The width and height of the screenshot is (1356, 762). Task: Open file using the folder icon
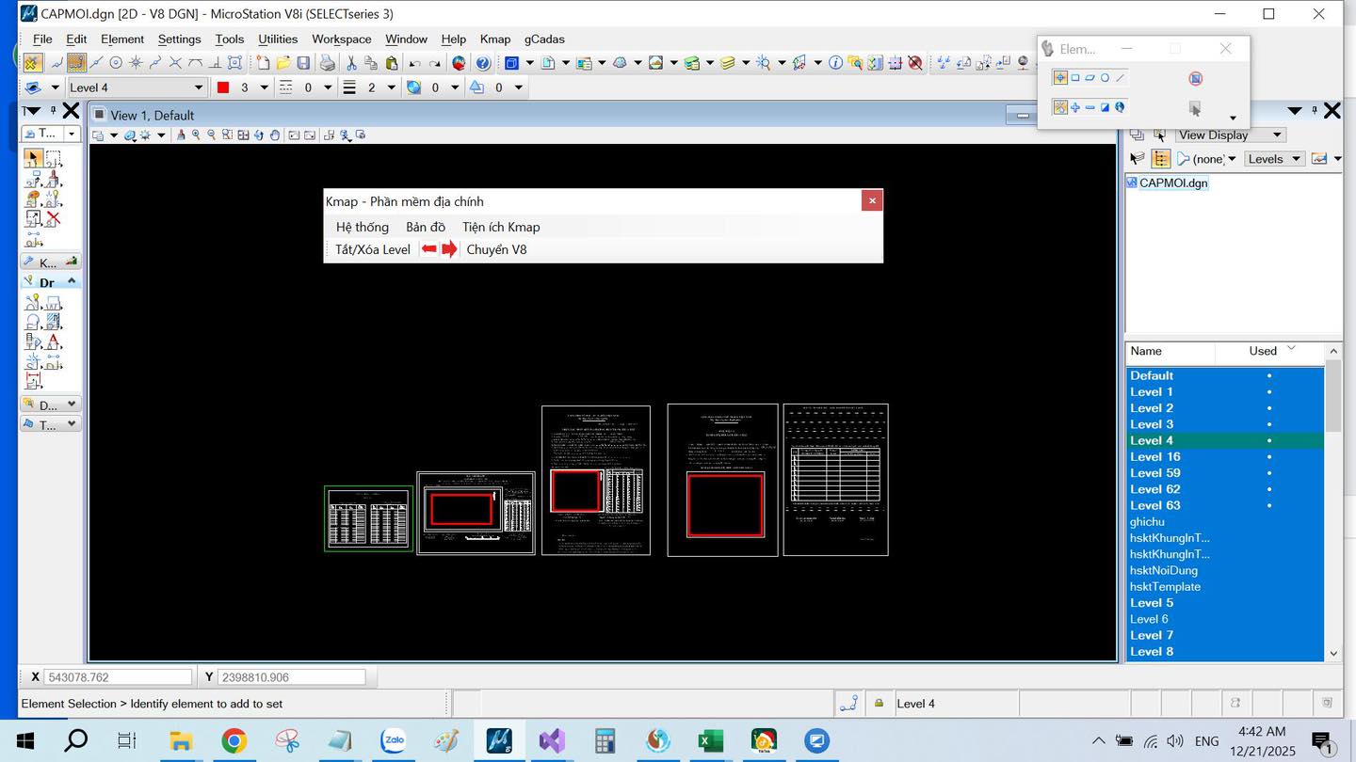coord(282,63)
